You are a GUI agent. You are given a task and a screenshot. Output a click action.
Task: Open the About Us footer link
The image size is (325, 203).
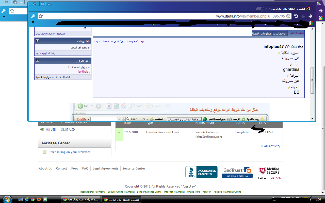point(45,168)
